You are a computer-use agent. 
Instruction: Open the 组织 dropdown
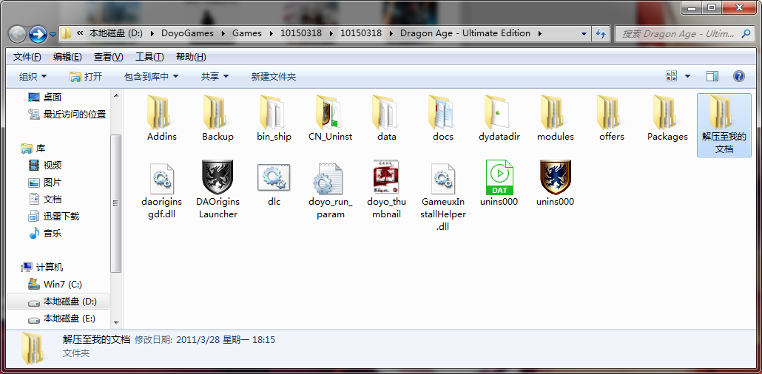tap(33, 77)
